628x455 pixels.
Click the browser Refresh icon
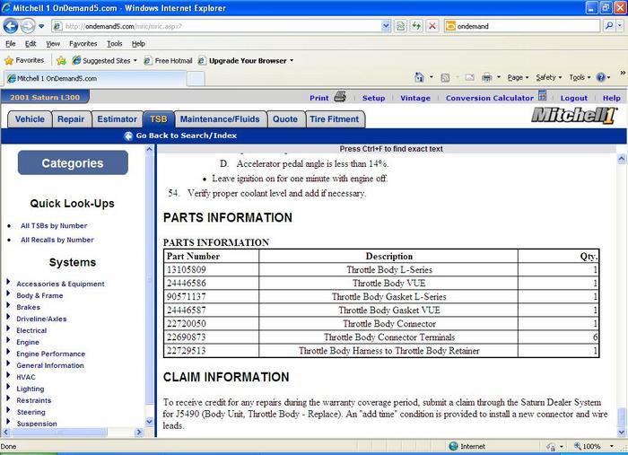pyautogui.click(x=416, y=26)
